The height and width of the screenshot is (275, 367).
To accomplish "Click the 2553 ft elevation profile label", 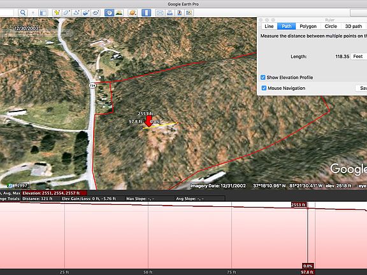I will 299,205.
